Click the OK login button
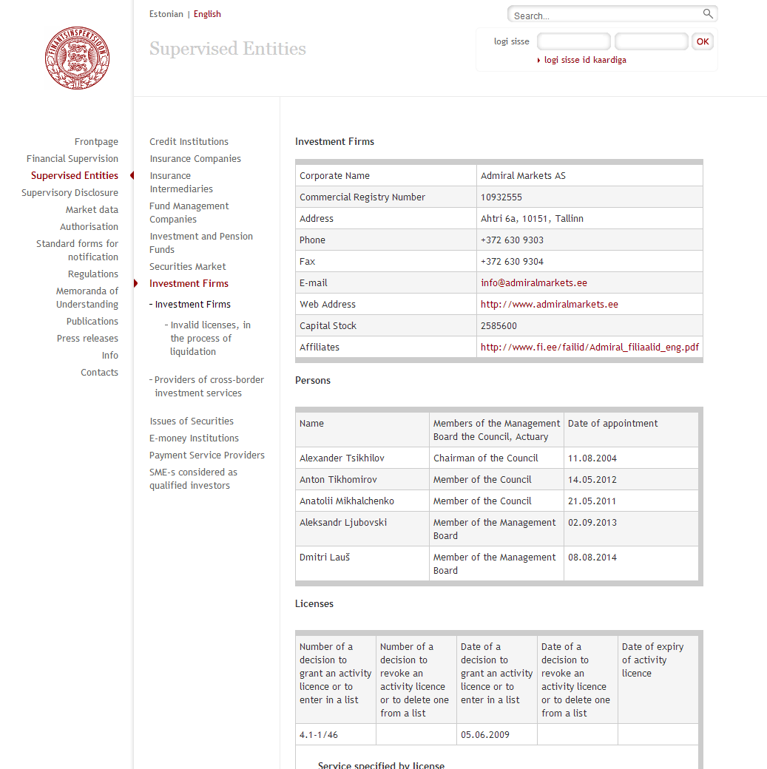The image size is (767, 769). 702,41
